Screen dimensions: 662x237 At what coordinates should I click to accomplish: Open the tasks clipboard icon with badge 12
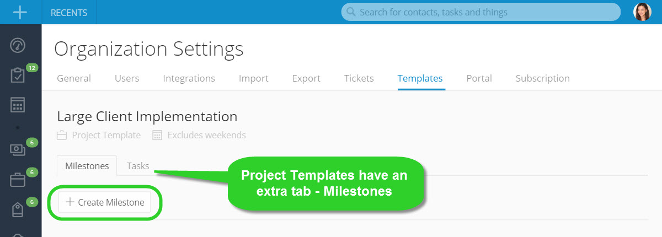click(x=18, y=76)
